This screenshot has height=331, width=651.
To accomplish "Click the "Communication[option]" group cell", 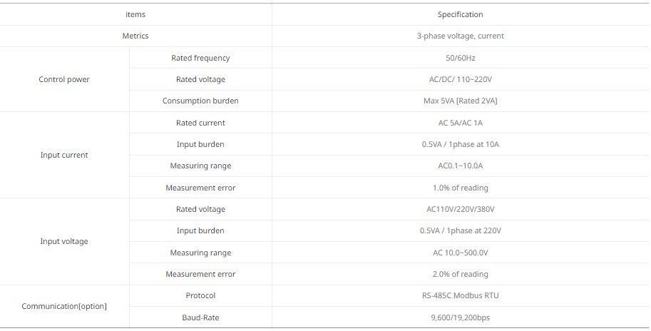I will point(64,306).
